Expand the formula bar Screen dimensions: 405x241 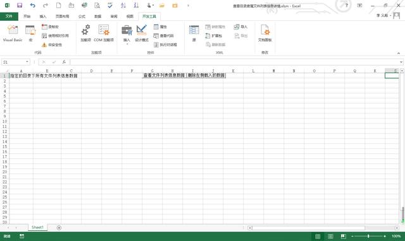pos(401,62)
